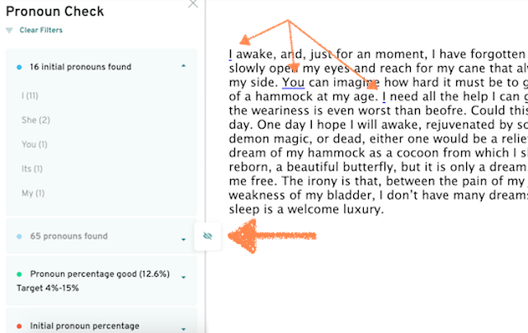The height and width of the screenshot is (333, 528).
Task: Click the underlined I before awake
Action: [x=230, y=54]
